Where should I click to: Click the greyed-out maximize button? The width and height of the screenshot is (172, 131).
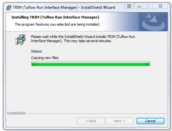[148, 6]
